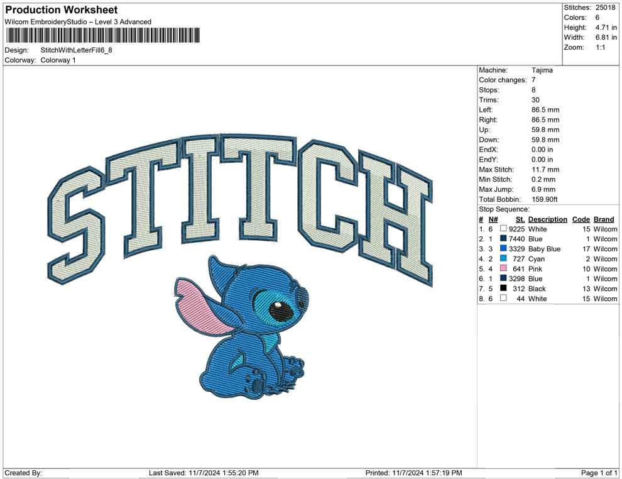Click the 'Colorway 1' value
This screenshot has width=622, height=479.
click(58, 60)
